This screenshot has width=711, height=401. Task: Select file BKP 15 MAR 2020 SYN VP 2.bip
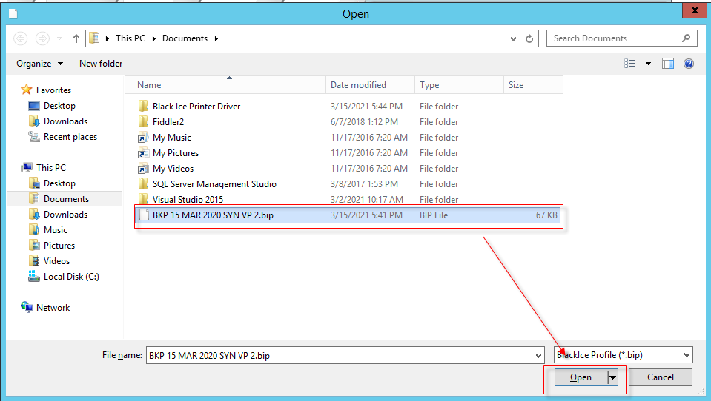pos(348,215)
